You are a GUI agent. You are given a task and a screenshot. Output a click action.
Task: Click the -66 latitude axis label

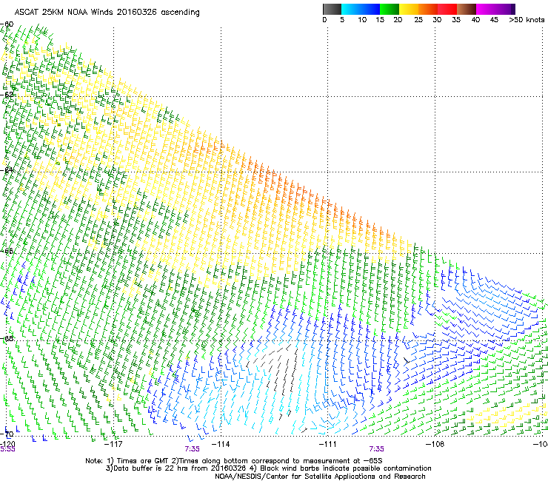pyautogui.click(x=7, y=251)
